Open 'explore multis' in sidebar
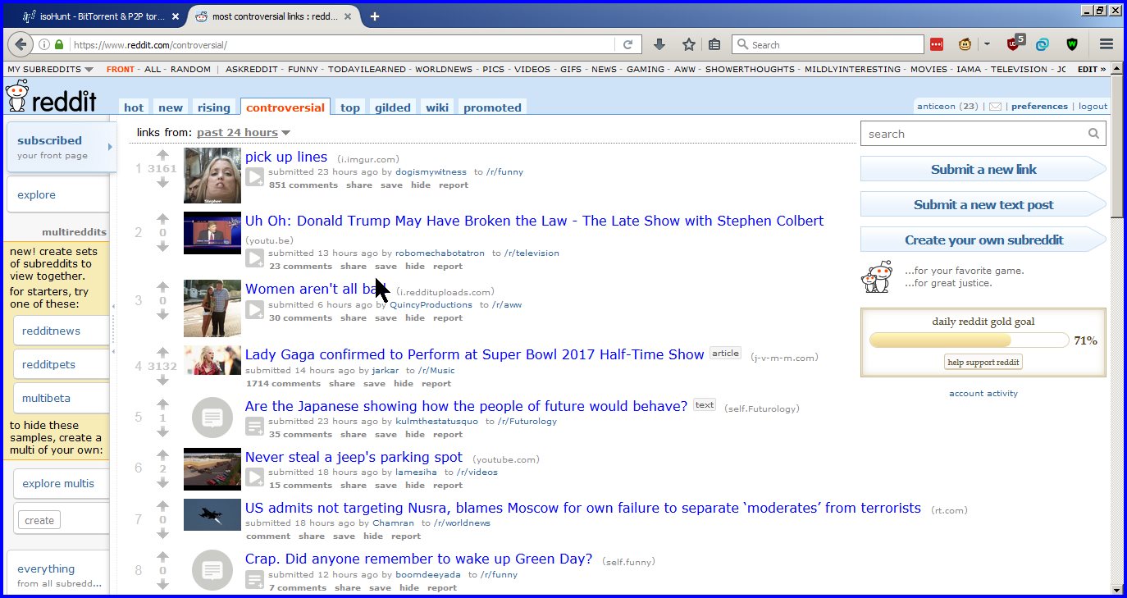 point(61,483)
